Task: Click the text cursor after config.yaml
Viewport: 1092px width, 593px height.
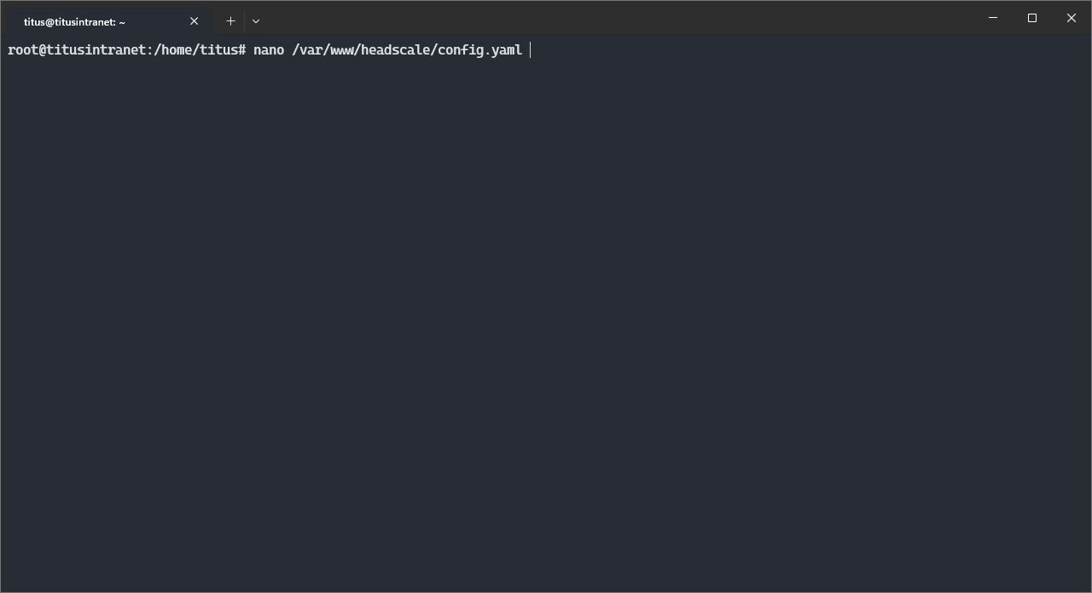Action: (x=531, y=50)
